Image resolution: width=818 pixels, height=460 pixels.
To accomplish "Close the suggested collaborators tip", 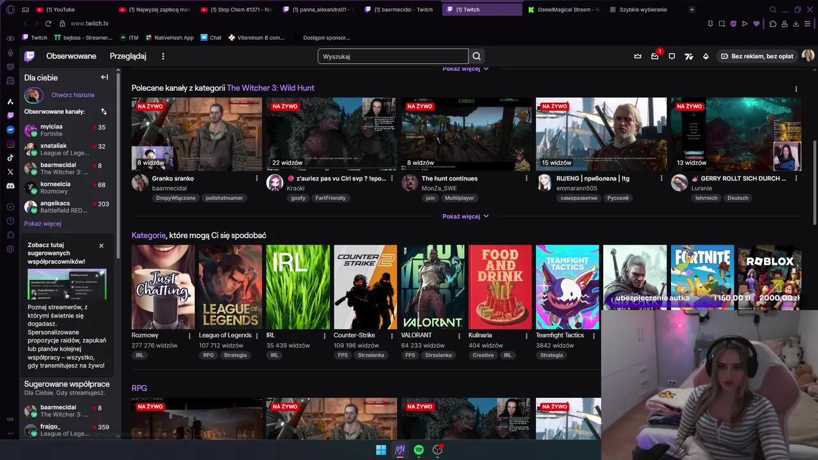I will pos(101,245).
